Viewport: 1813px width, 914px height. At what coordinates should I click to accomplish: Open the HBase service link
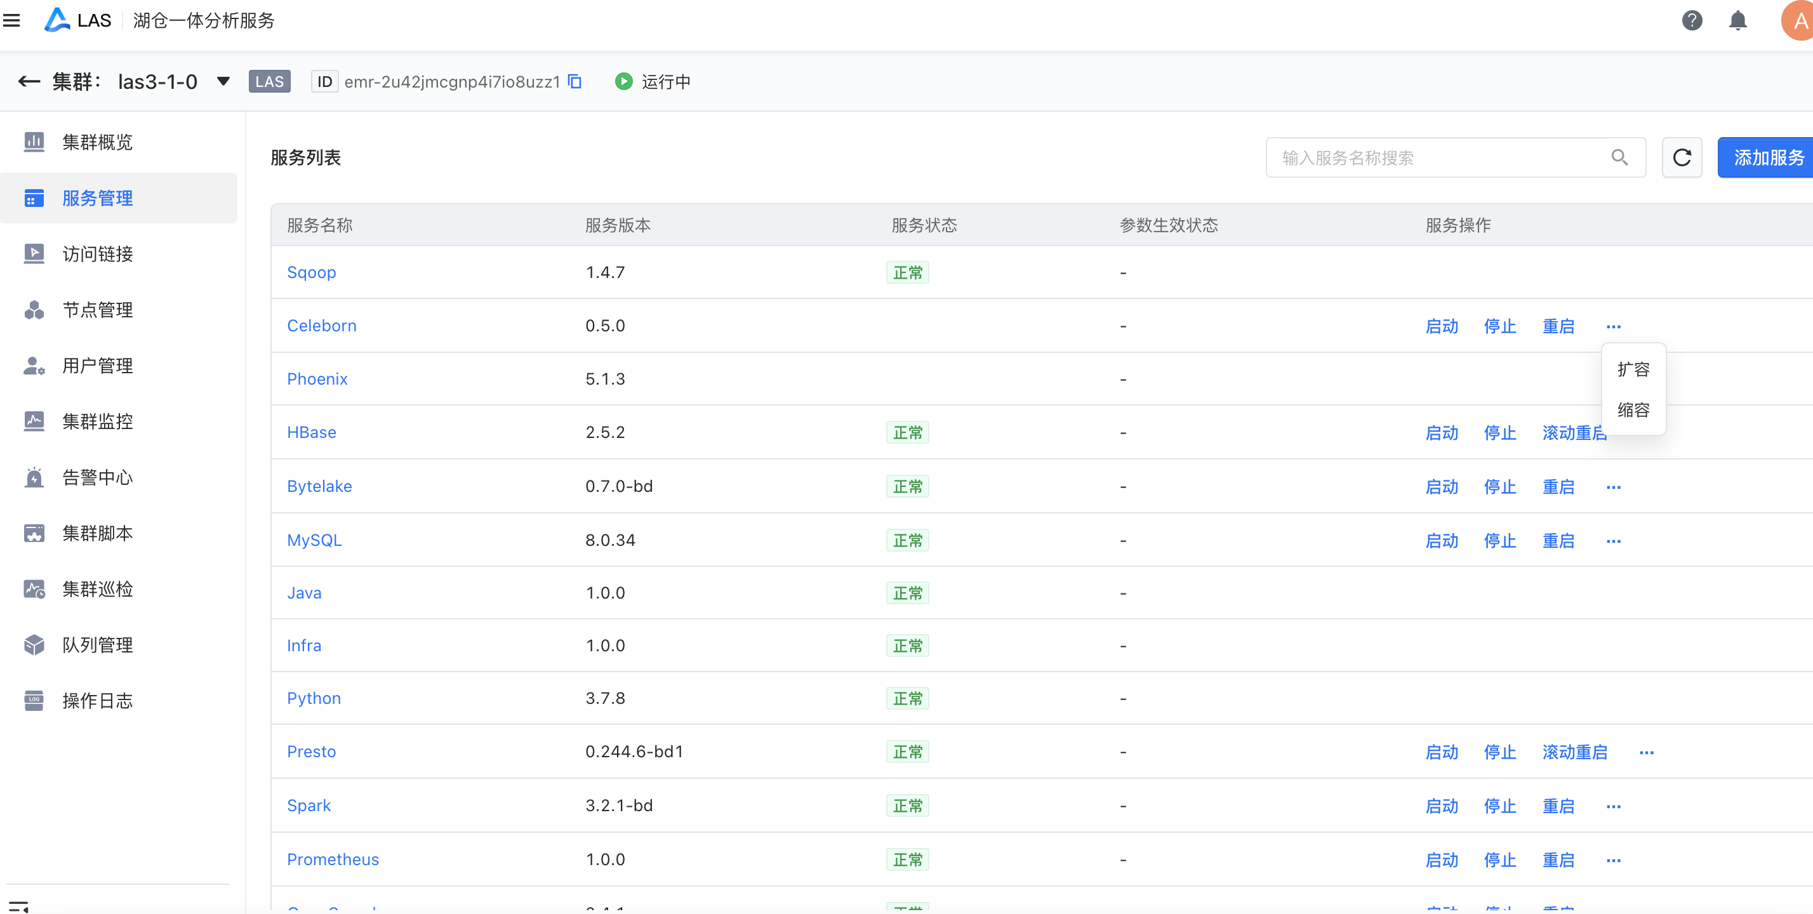point(311,432)
